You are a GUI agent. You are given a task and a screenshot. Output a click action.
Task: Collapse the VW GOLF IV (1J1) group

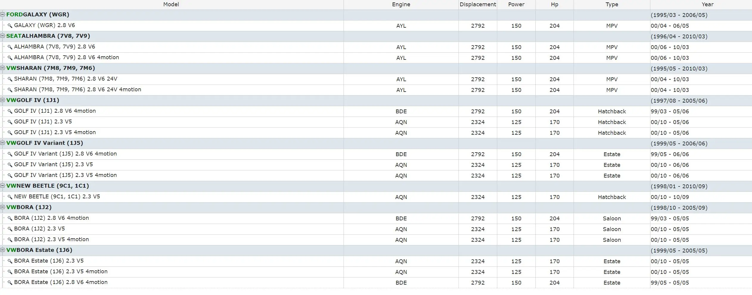pyautogui.click(x=3, y=100)
